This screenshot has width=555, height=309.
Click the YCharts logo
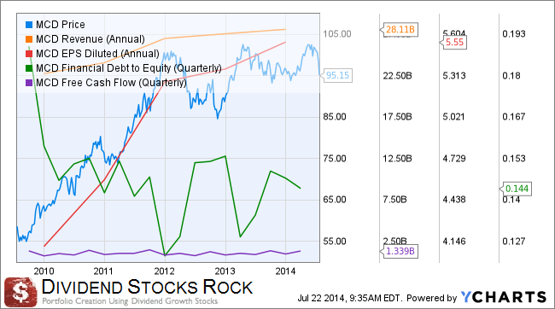pos(504,297)
